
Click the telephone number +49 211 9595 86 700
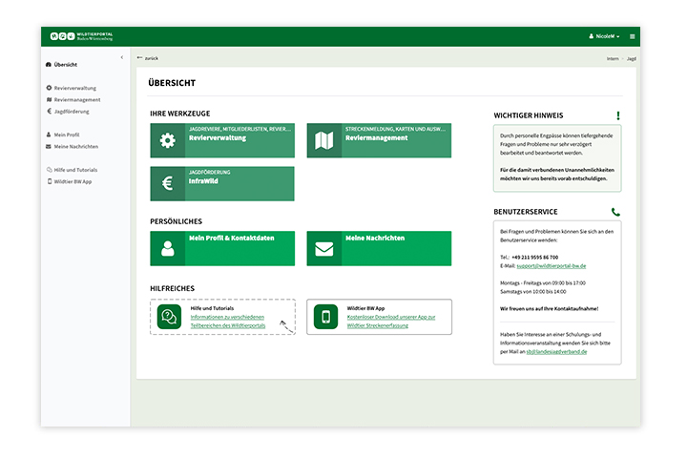point(535,258)
